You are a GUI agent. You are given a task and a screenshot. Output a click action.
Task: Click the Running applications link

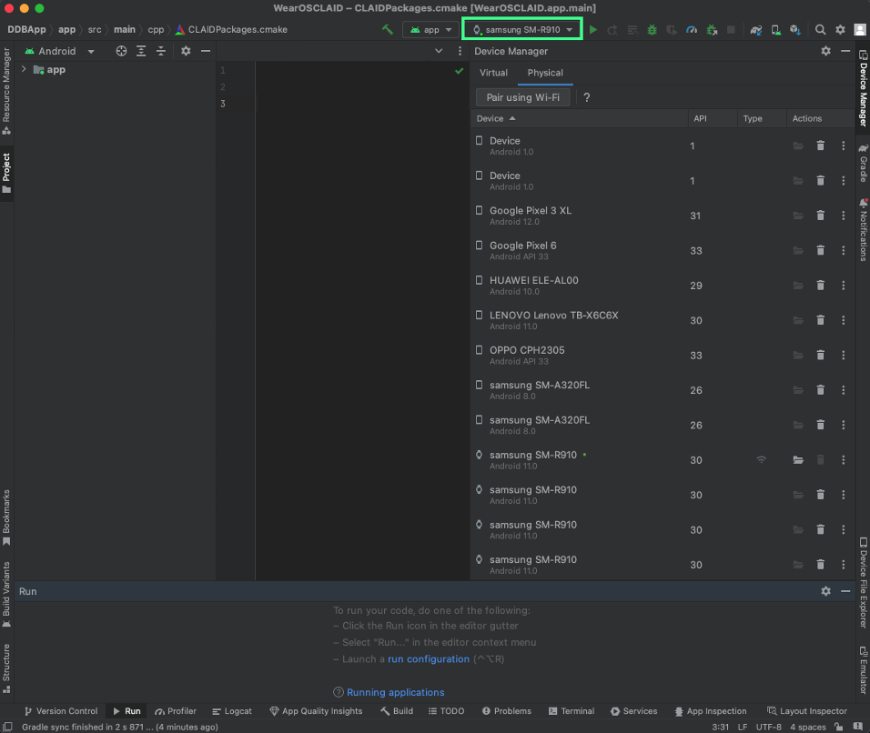(396, 692)
